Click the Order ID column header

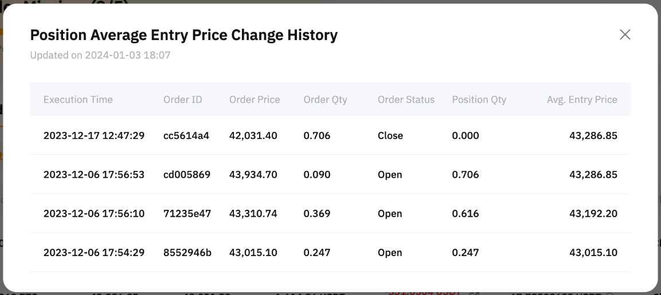tap(183, 99)
